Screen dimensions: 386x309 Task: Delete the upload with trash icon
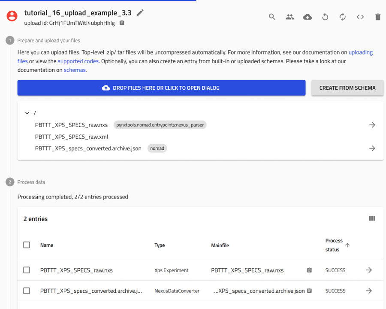coord(378,17)
